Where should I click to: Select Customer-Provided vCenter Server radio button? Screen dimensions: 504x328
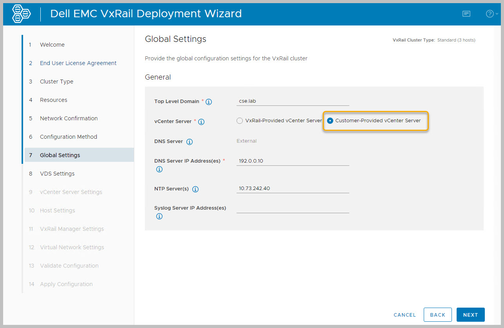click(x=330, y=121)
